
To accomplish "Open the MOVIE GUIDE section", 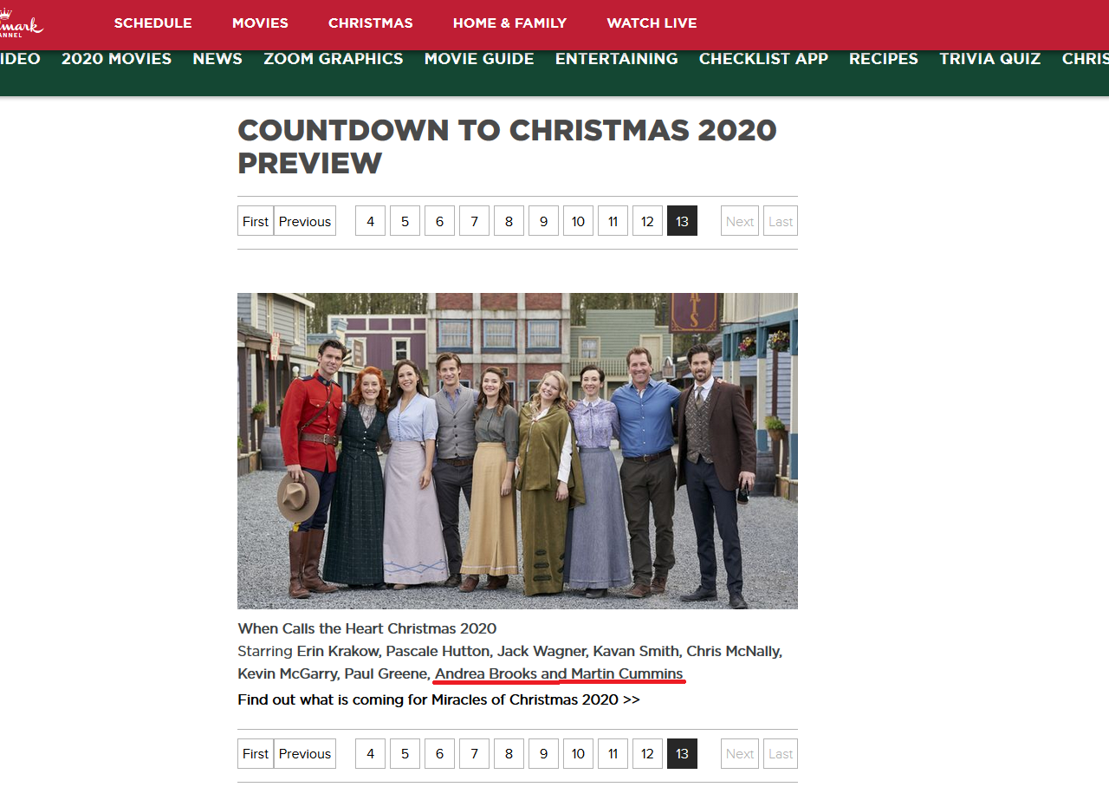I will pos(479,59).
